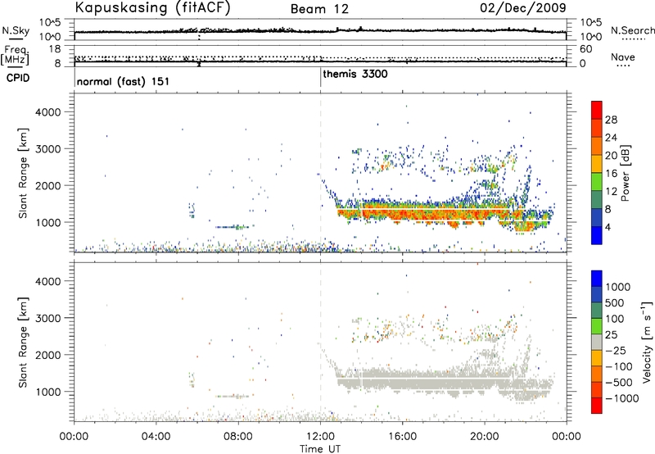Click the 'themis 3300' CPID text
Image resolution: width=655 pixels, height=454 pixels.
coord(355,74)
